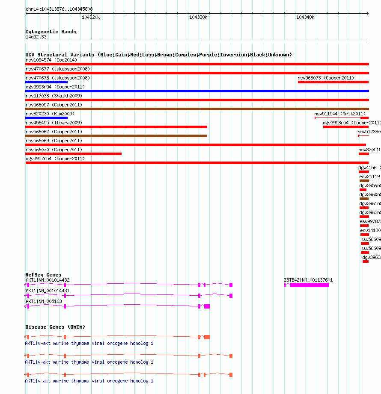Click the 104340k ruler label
Screen dimensions: 381x394
click(x=305, y=18)
